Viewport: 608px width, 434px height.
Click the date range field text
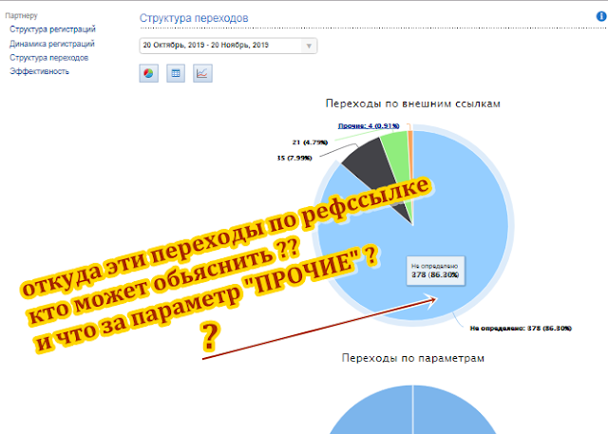pos(205,45)
